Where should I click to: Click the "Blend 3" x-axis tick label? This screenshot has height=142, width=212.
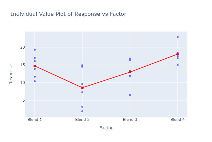tap(130, 120)
